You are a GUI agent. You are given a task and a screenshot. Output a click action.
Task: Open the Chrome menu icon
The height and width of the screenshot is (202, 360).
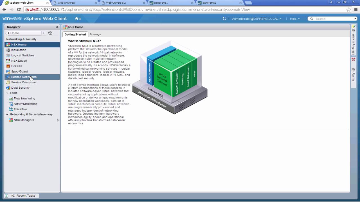point(355,9)
